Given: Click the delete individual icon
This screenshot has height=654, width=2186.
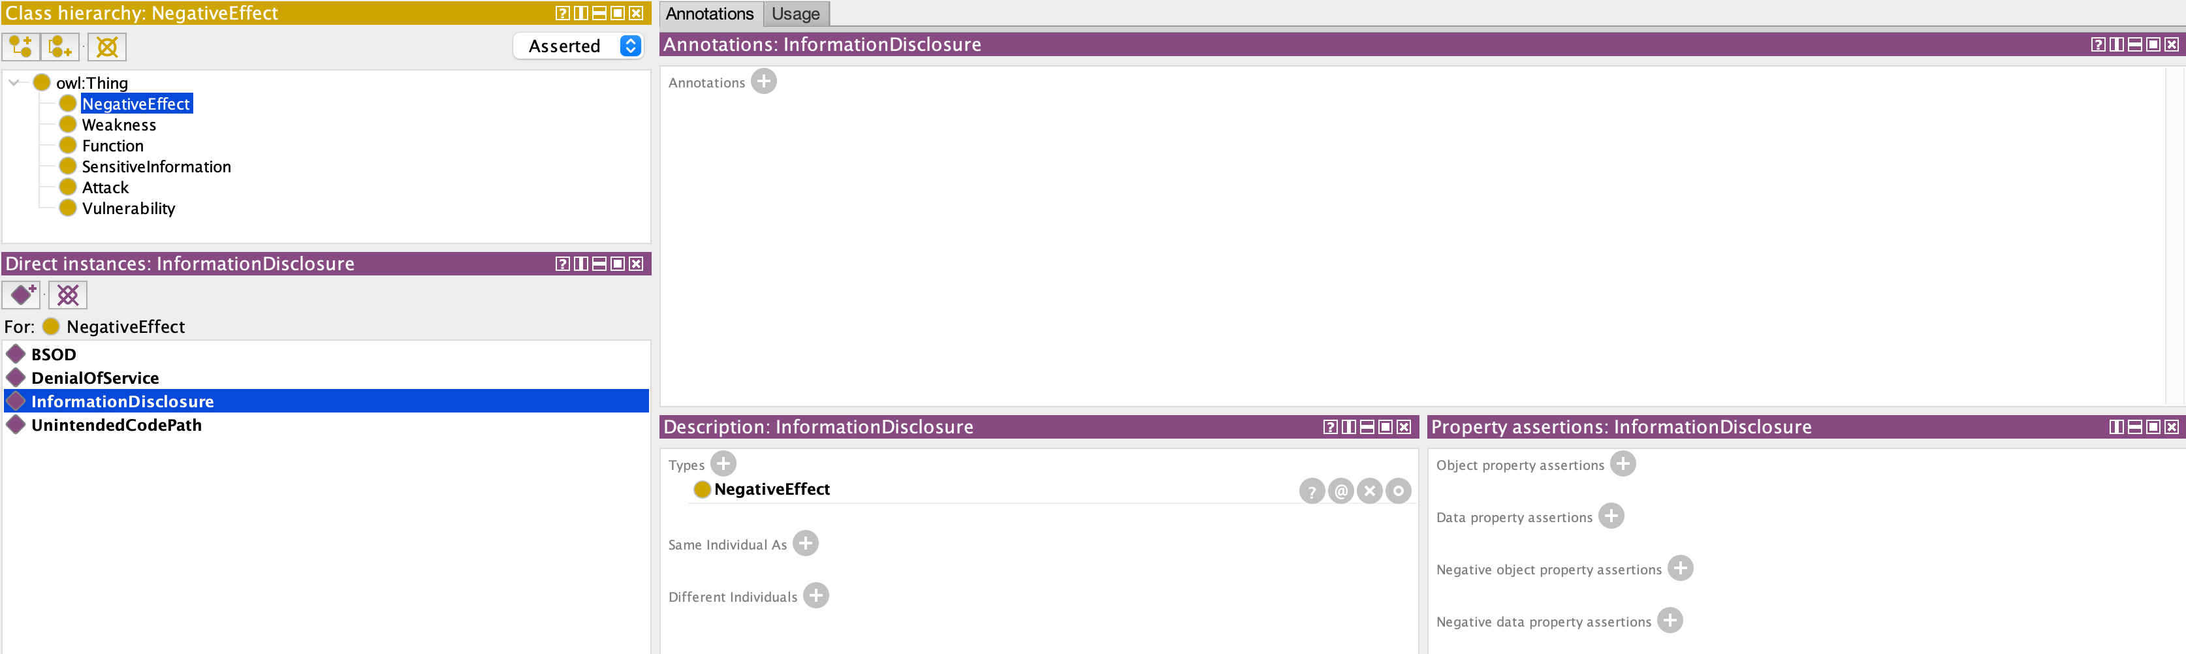Looking at the screenshot, I should (68, 295).
